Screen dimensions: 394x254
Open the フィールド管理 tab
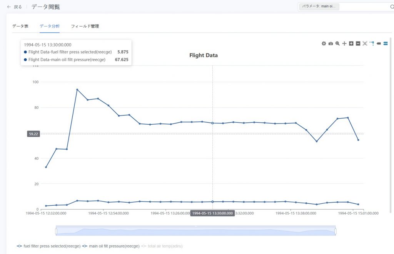[x=85, y=26]
